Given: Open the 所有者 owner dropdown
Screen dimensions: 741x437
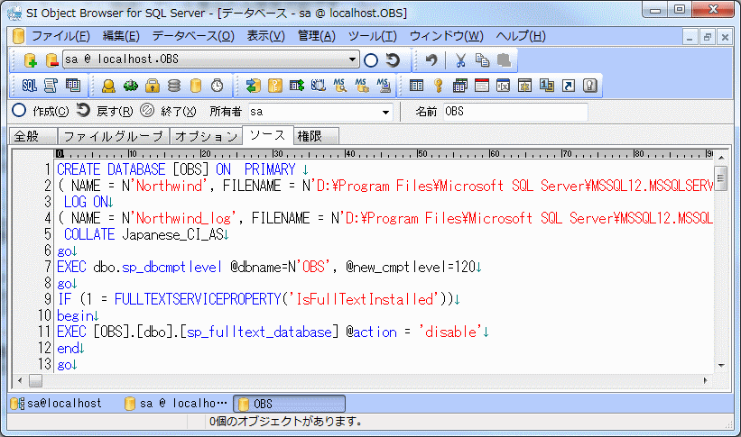Looking at the screenshot, I should 386,112.
